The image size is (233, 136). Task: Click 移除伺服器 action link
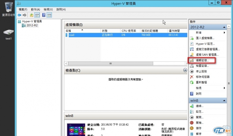[x=202, y=77]
